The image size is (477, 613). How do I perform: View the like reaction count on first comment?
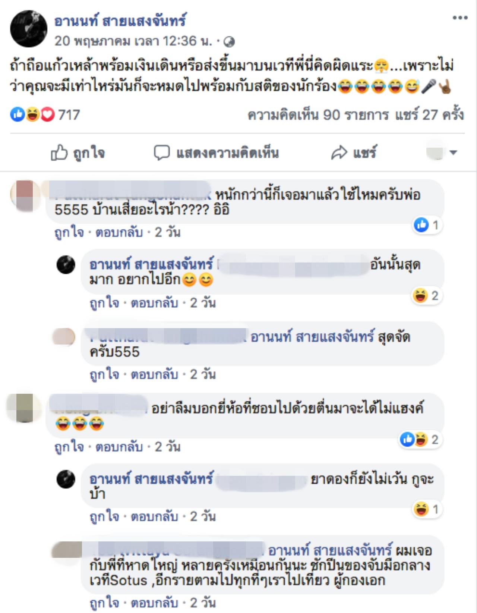427,225
